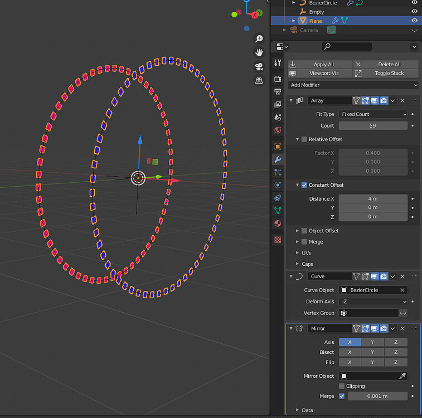Click the Viewport Vis button

(320, 73)
